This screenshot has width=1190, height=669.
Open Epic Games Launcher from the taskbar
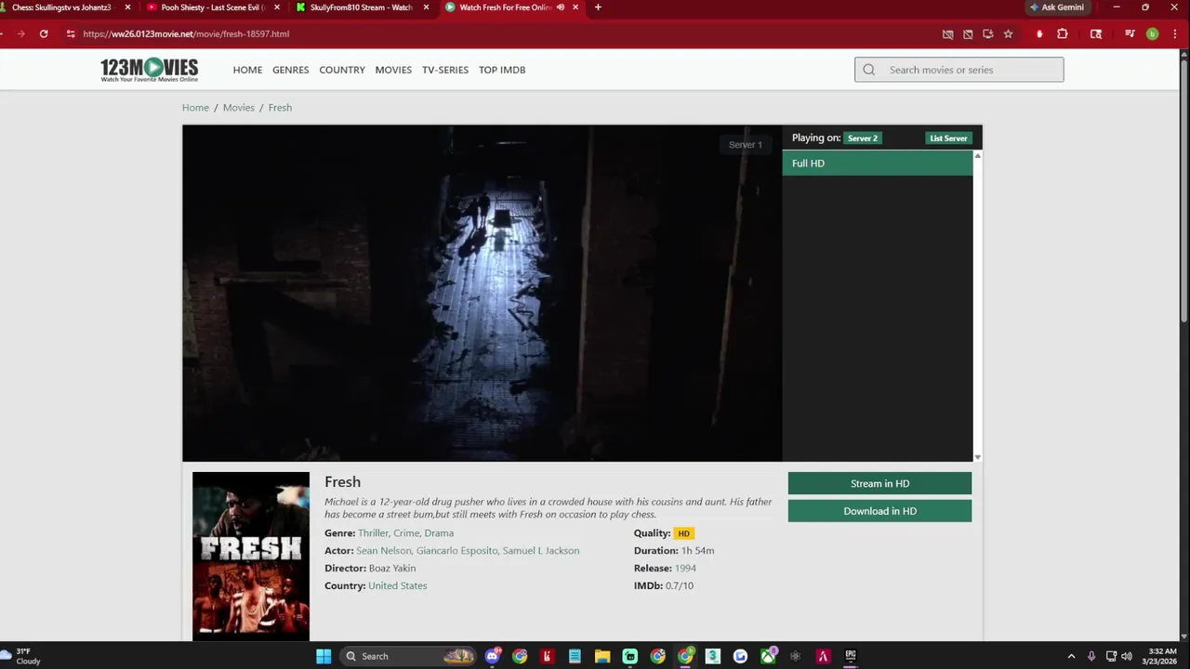click(851, 656)
